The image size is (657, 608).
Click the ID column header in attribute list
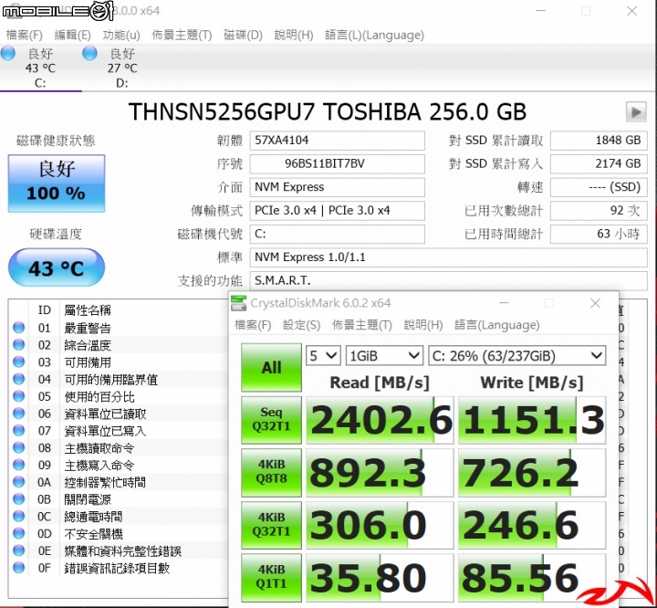(x=45, y=309)
